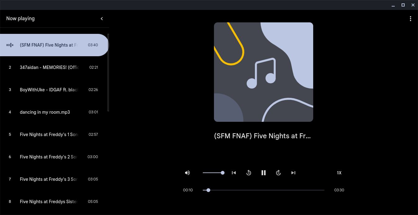Play 347aidan - MEMORIES! track
The height and width of the screenshot is (215, 418).
pyautogui.click(x=54, y=67)
